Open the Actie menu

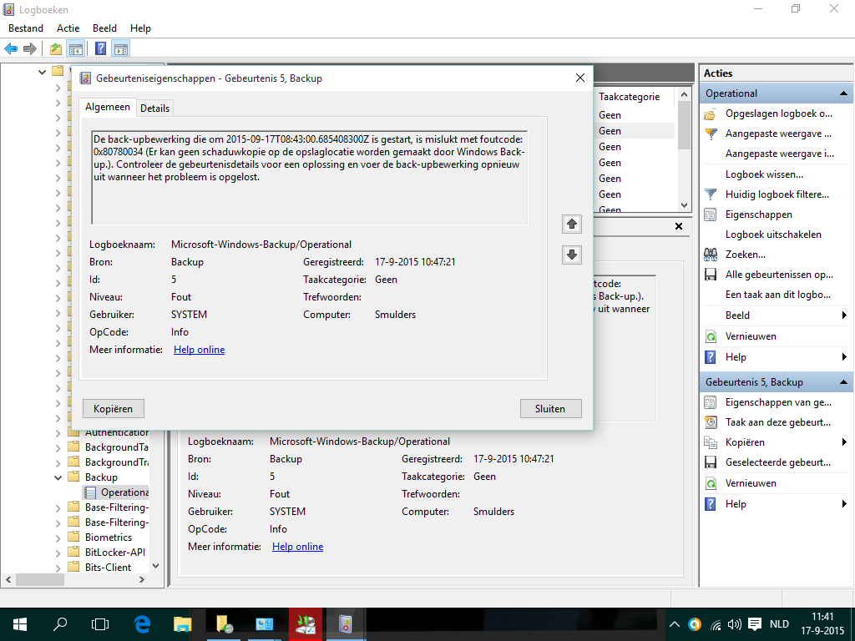[x=68, y=28]
